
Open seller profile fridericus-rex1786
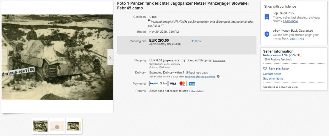coord(276,55)
